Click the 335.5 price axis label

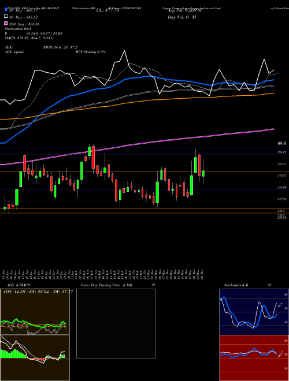[x=281, y=211]
